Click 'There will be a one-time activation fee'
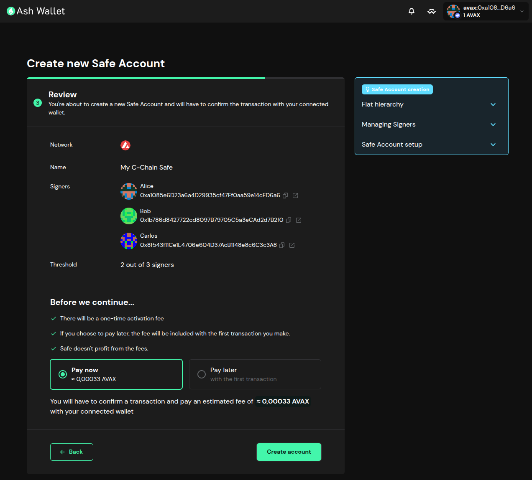Image resolution: width=532 pixels, height=480 pixels. click(112, 319)
